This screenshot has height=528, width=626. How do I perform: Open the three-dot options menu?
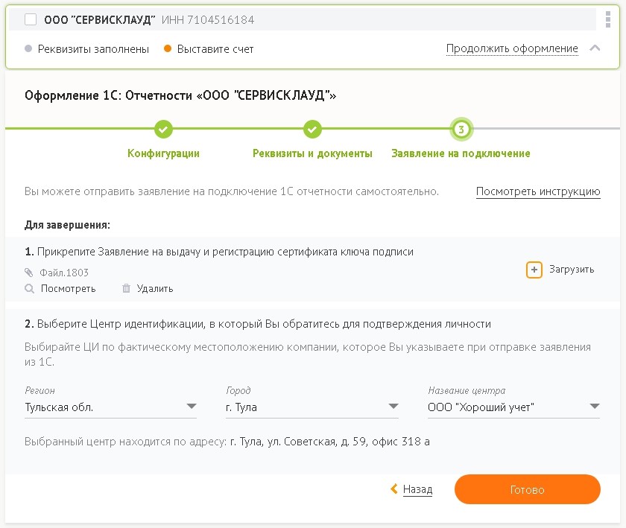(x=607, y=19)
